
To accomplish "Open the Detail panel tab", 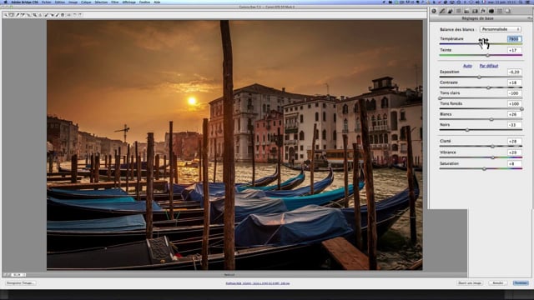I will click(x=451, y=11).
